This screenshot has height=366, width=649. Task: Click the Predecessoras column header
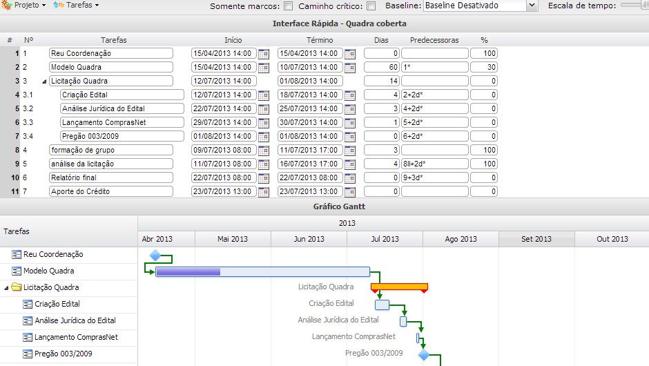(x=434, y=40)
